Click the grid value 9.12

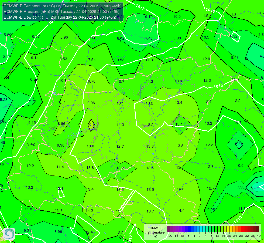(149, 17)
